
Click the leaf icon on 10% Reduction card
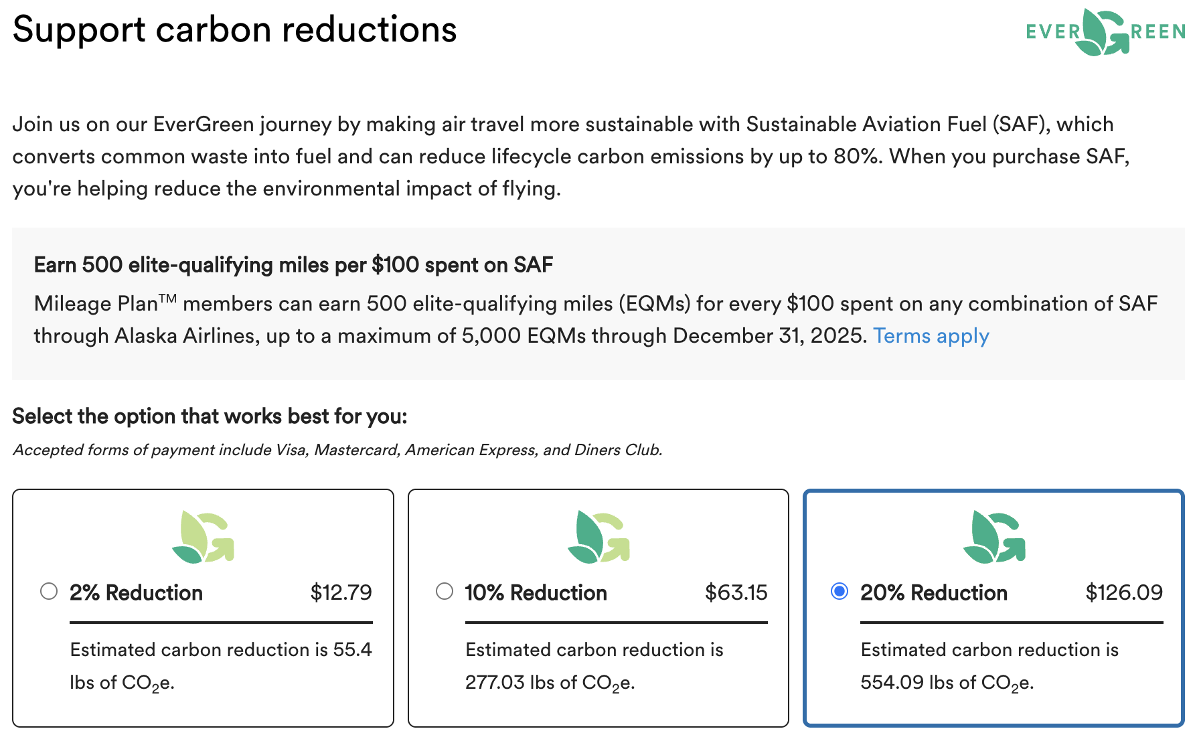[x=598, y=537]
